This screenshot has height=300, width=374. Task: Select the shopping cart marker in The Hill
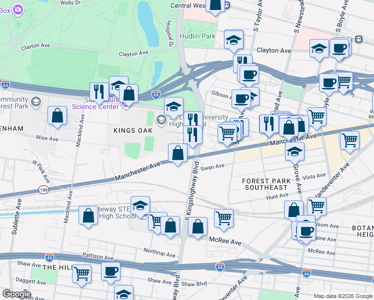[81, 275]
